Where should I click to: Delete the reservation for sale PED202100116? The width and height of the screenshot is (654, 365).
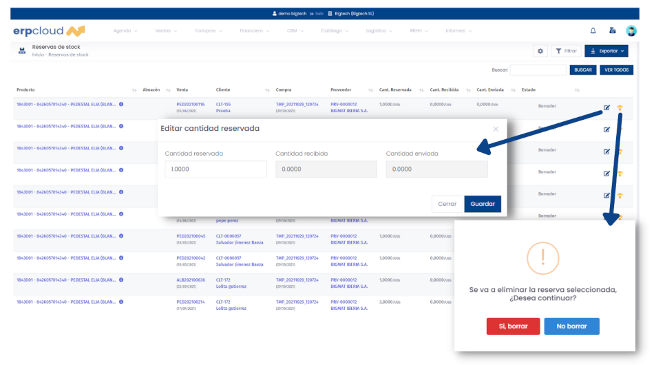(620, 107)
